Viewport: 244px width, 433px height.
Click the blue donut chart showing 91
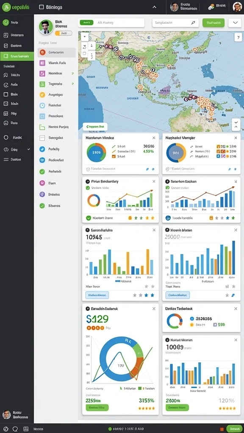pos(176,152)
